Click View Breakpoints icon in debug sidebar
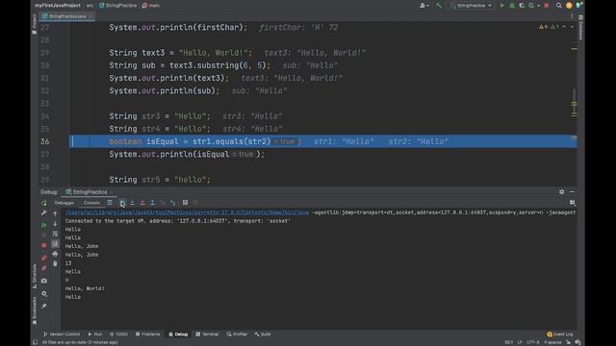 pyautogui.click(x=44, y=258)
